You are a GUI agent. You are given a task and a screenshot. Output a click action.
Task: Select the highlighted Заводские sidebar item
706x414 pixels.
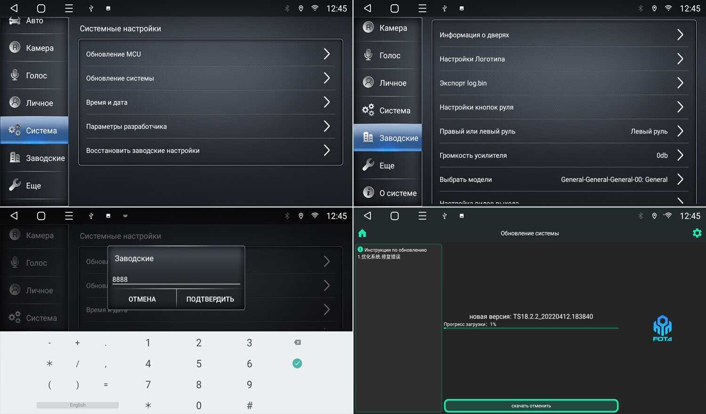[388, 138]
